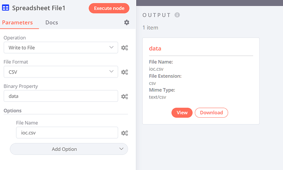Viewport: 283px width, 170px height.
Task: Expand the File Format dropdown
Action: pyautogui.click(x=61, y=72)
